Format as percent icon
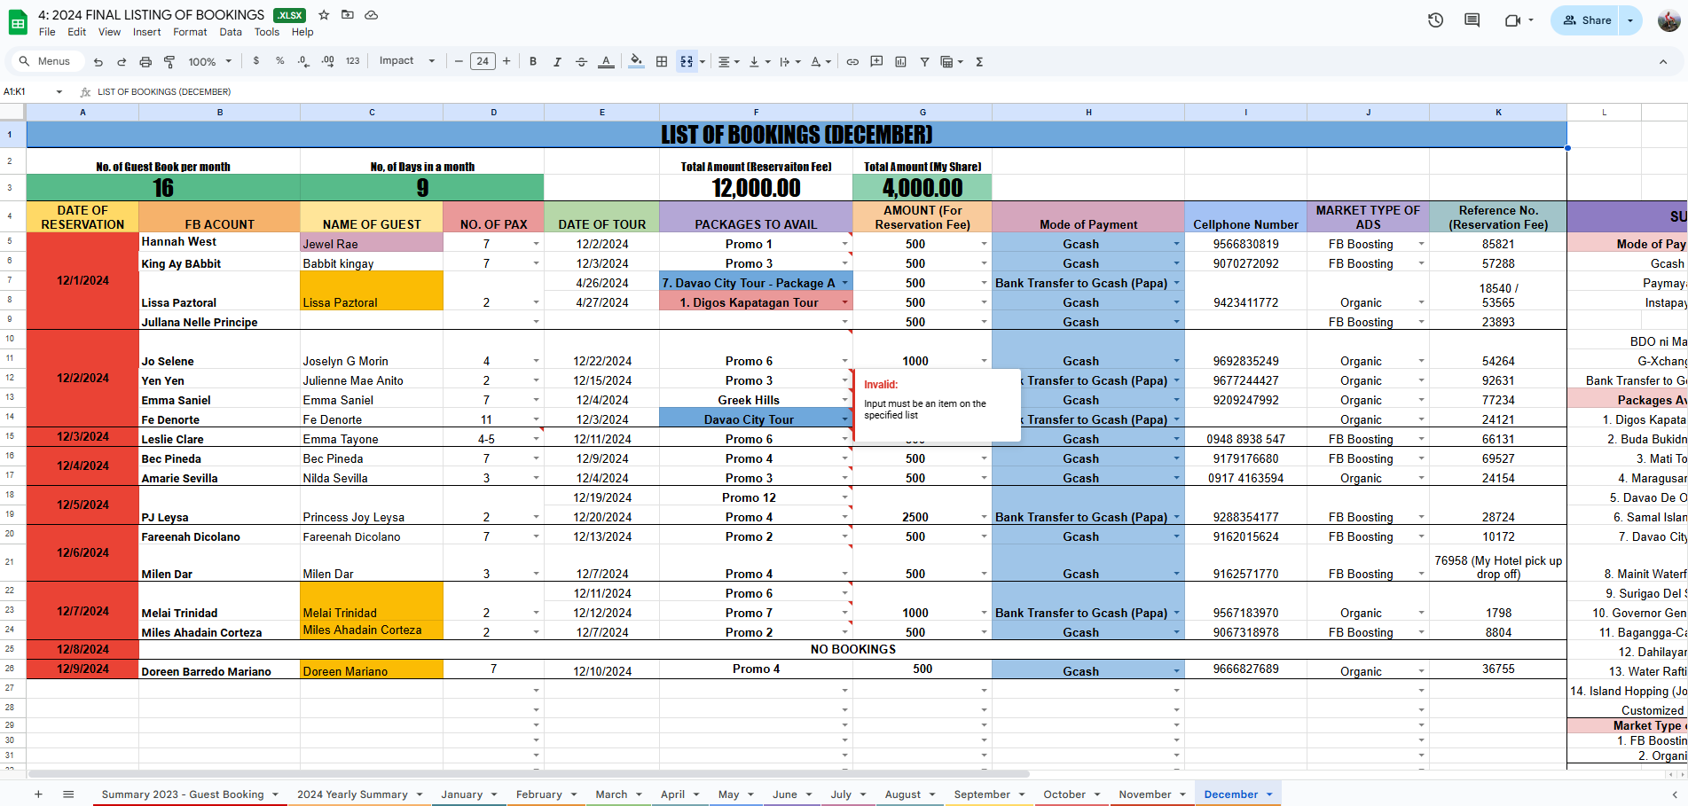 point(280,61)
